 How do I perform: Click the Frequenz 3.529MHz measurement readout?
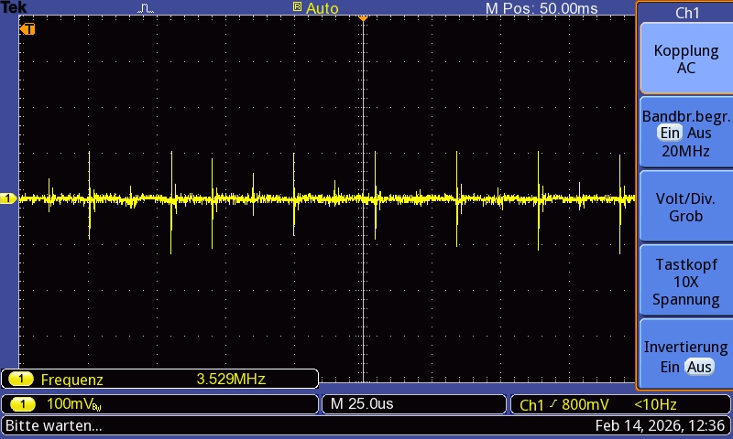click(x=160, y=380)
